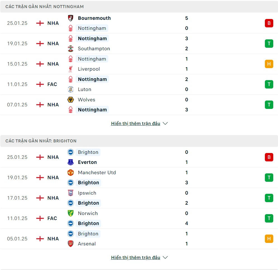Click the Arsenal club crest

(71, 244)
